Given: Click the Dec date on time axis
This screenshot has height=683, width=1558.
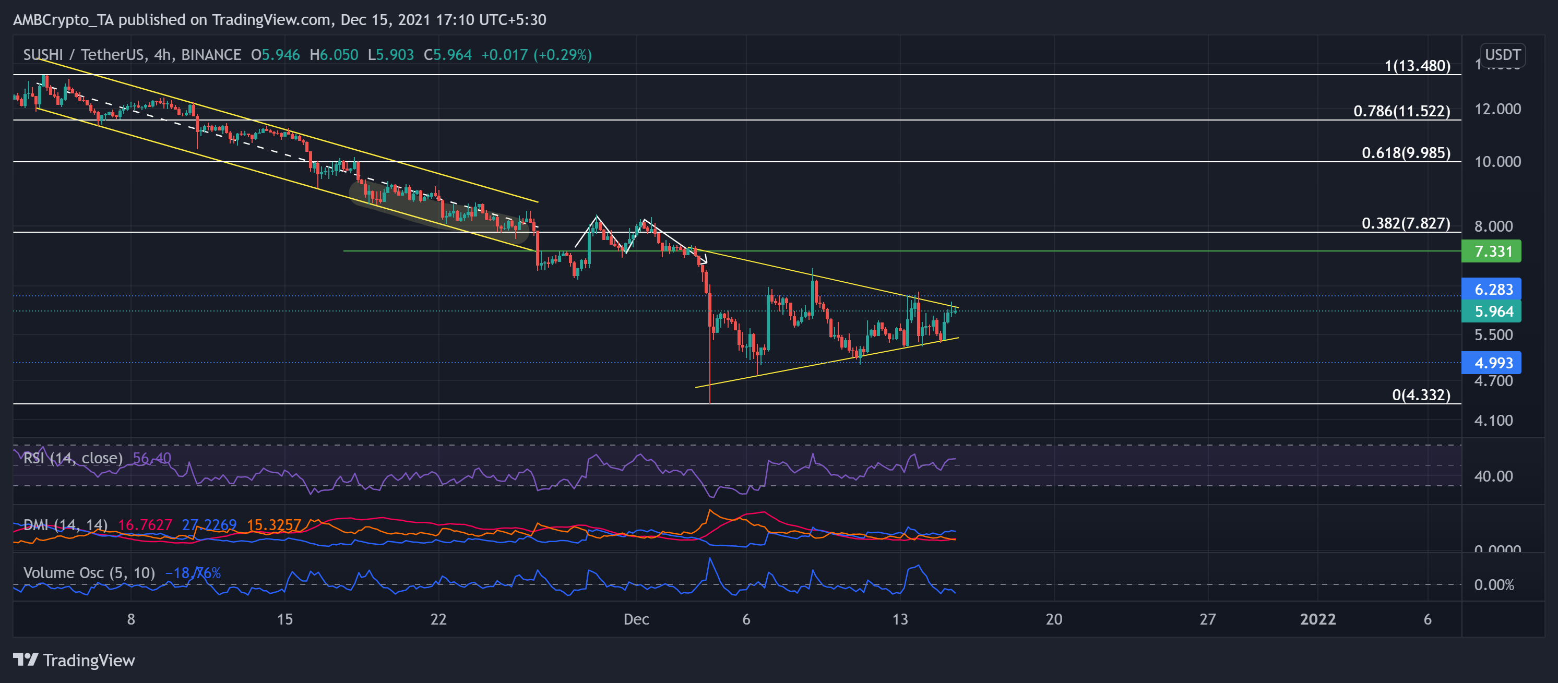Looking at the screenshot, I should click(636, 619).
